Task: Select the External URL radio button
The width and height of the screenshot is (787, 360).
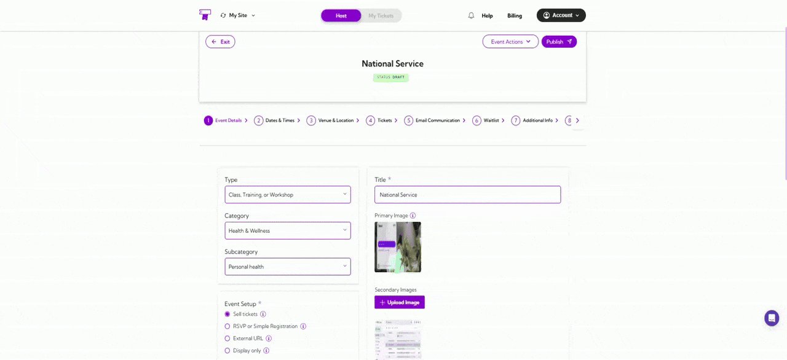Action: click(x=227, y=338)
